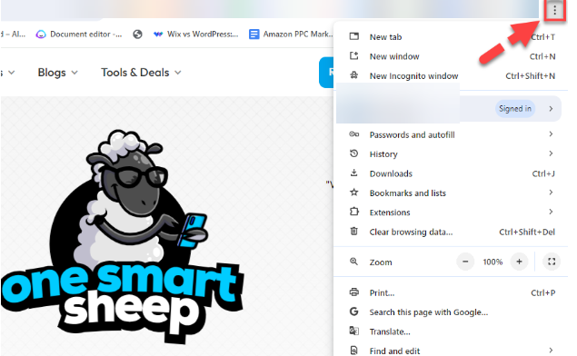This screenshot has height=356, width=577.
Task: Click the Bookmarks star icon
Action: point(354,193)
